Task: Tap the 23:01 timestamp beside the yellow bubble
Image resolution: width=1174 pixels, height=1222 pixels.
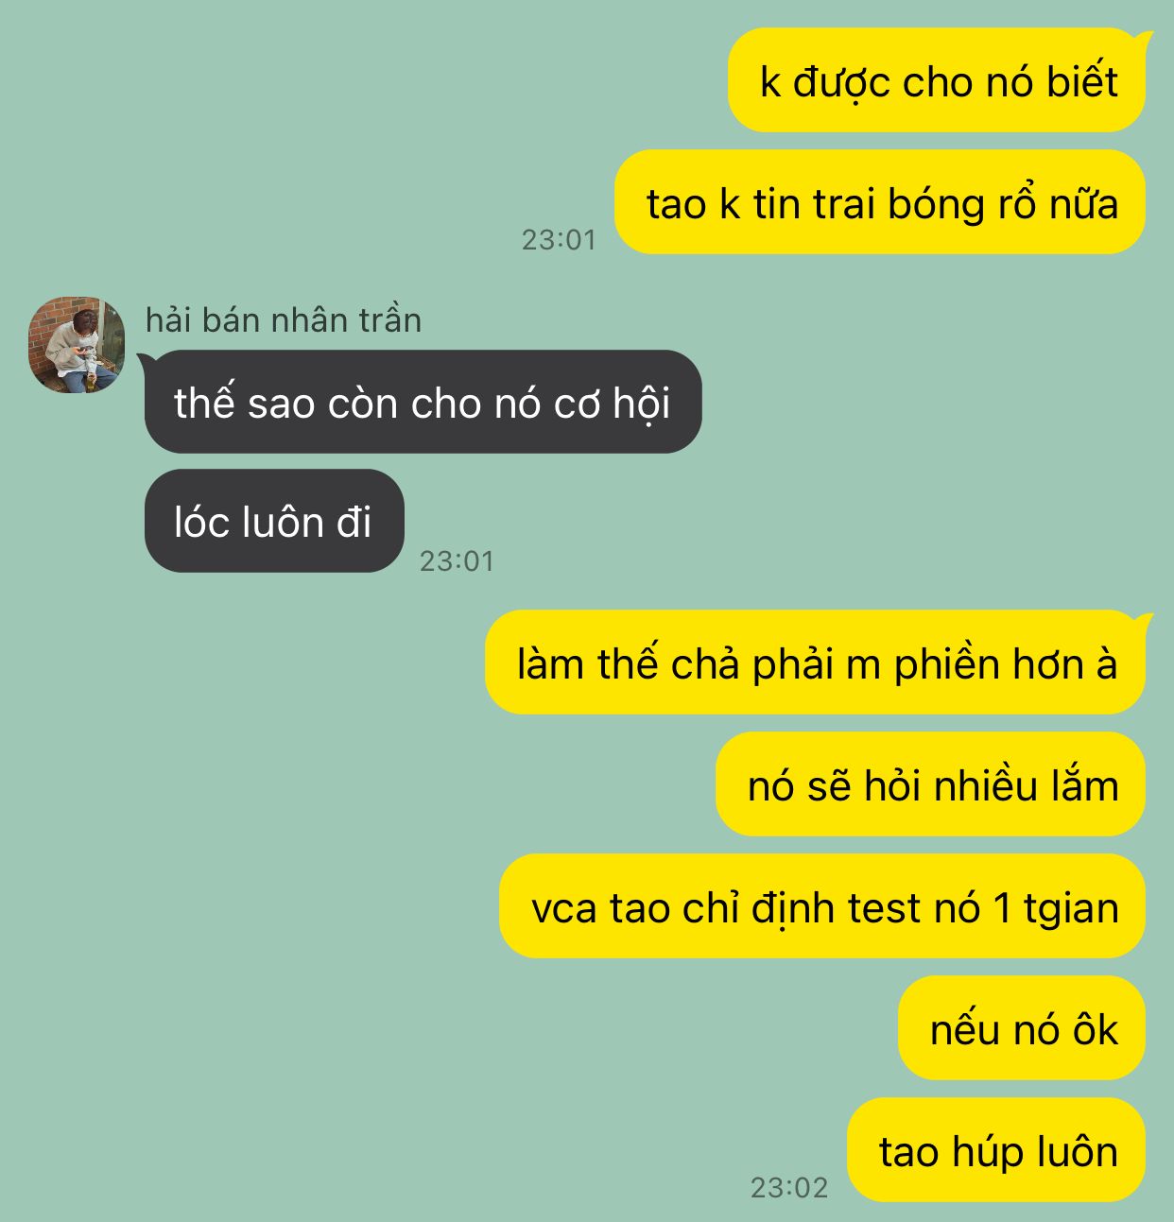Action: click(x=560, y=240)
